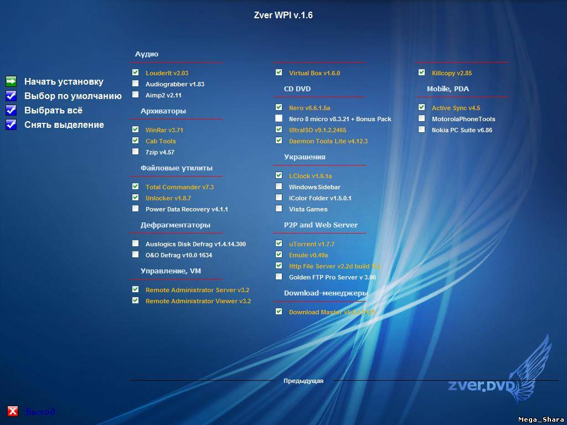Check 7zip v4.57 checkbox
Viewport: 567px width, 425px height.
135,152
